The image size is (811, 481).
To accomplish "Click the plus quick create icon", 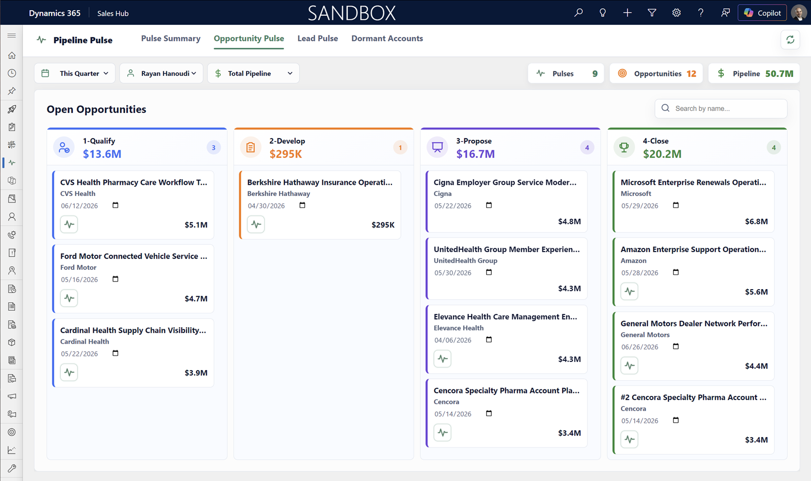I will [x=628, y=13].
